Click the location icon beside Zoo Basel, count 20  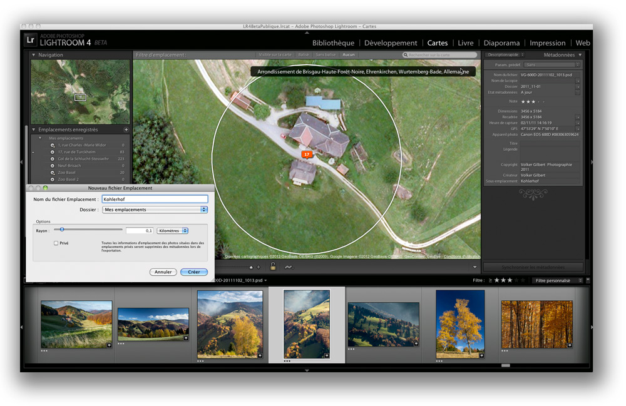[x=53, y=173]
